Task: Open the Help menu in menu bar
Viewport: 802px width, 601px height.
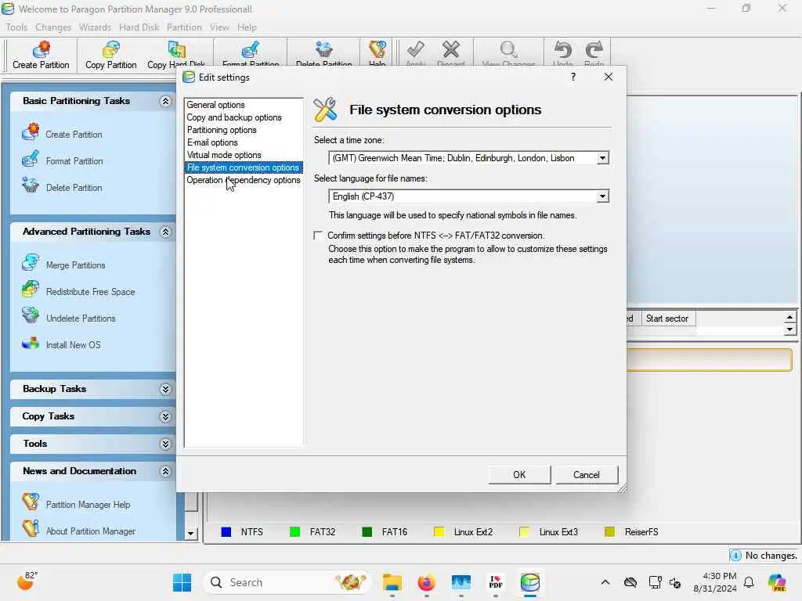Action: [x=247, y=27]
